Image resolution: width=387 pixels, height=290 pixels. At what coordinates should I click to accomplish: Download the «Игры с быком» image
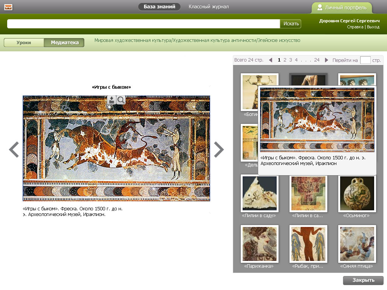pos(111,100)
